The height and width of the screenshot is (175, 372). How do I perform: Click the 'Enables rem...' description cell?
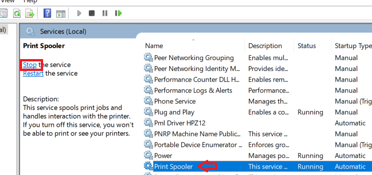268,80
